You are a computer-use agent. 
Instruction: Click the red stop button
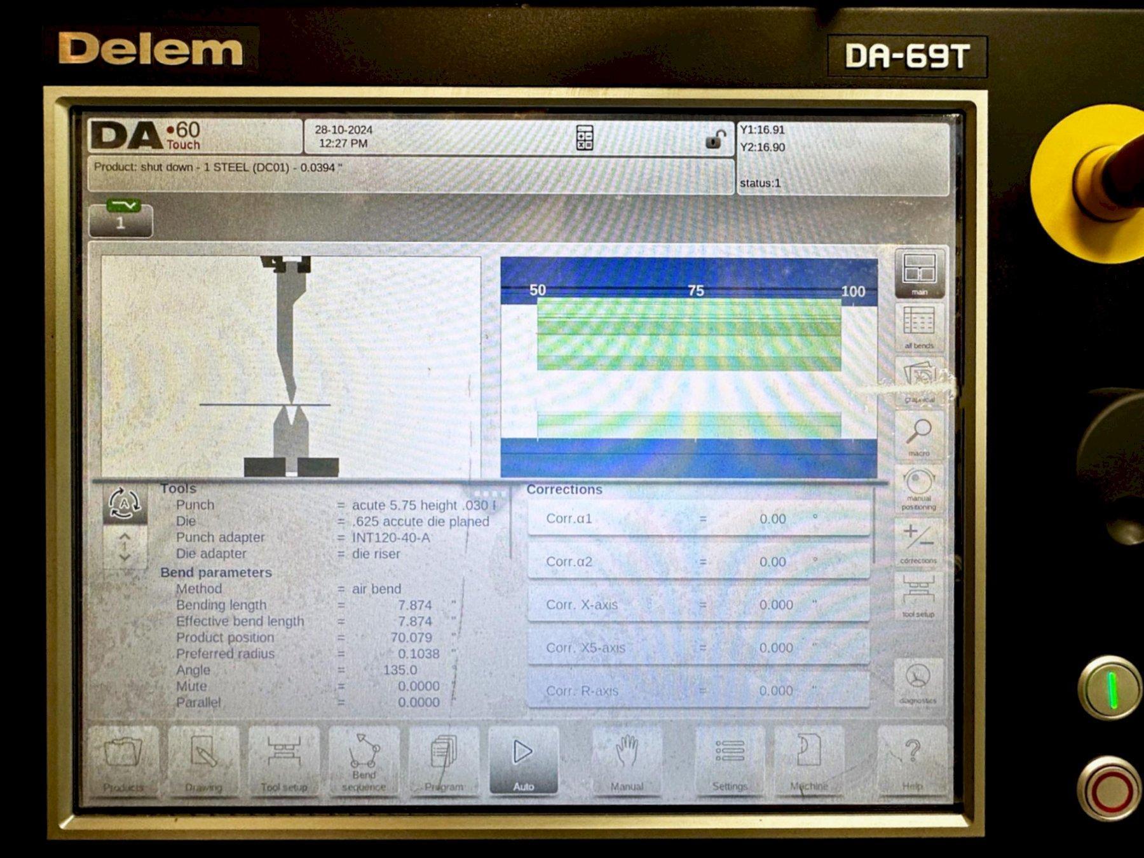point(1110,789)
